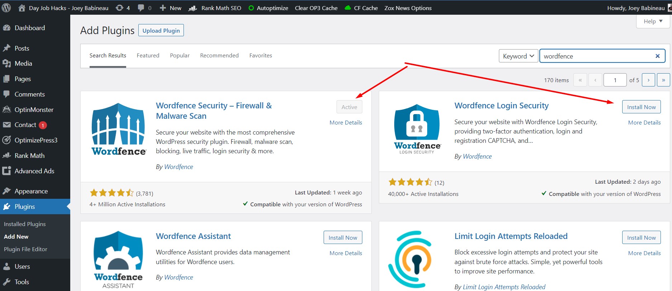Switch to the Recommended tab

click(219, 56)
